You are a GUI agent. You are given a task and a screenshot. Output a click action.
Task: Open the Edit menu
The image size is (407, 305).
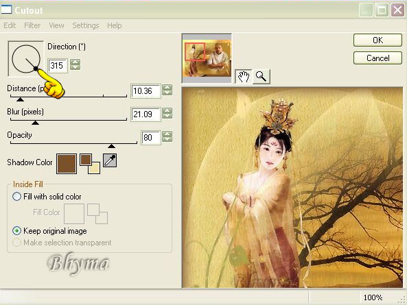tap(10, 25)
